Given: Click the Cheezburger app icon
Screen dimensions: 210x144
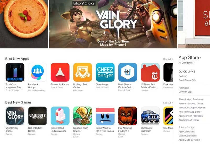Looking at the screenshot, I should (105, 72).
